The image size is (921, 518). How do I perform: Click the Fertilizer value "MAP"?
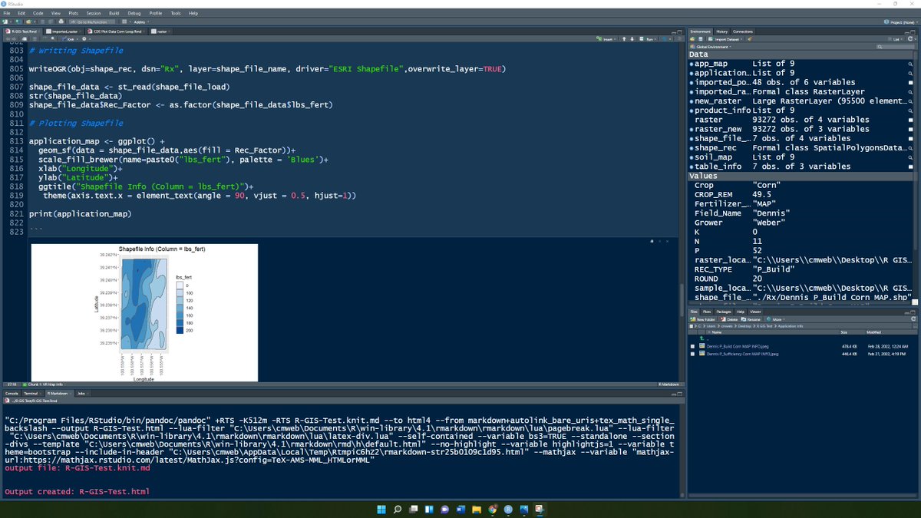765,203
